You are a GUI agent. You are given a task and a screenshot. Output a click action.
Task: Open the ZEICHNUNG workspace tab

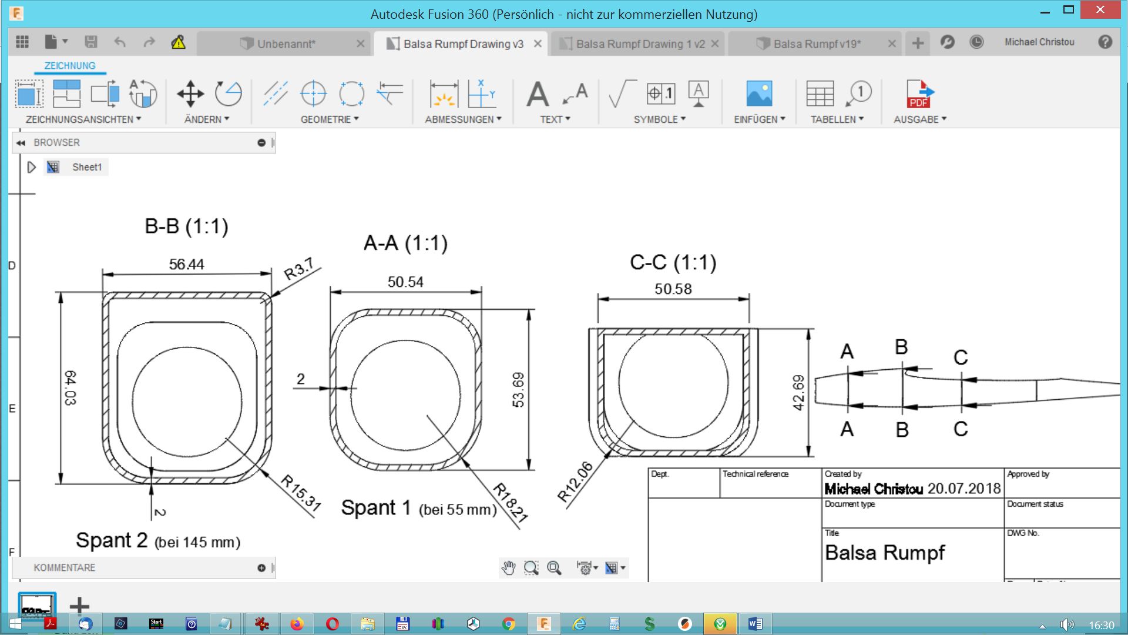tap(70, 66)
